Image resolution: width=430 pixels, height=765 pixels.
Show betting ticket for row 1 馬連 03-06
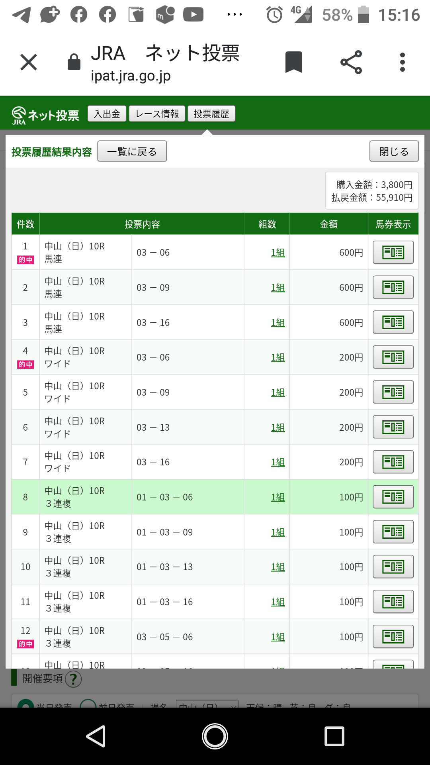tap(393, 252)
